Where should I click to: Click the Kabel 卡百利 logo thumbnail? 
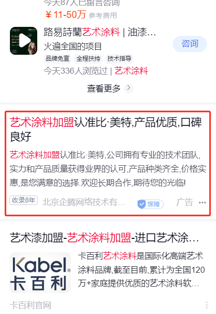[x=40, y=273]
